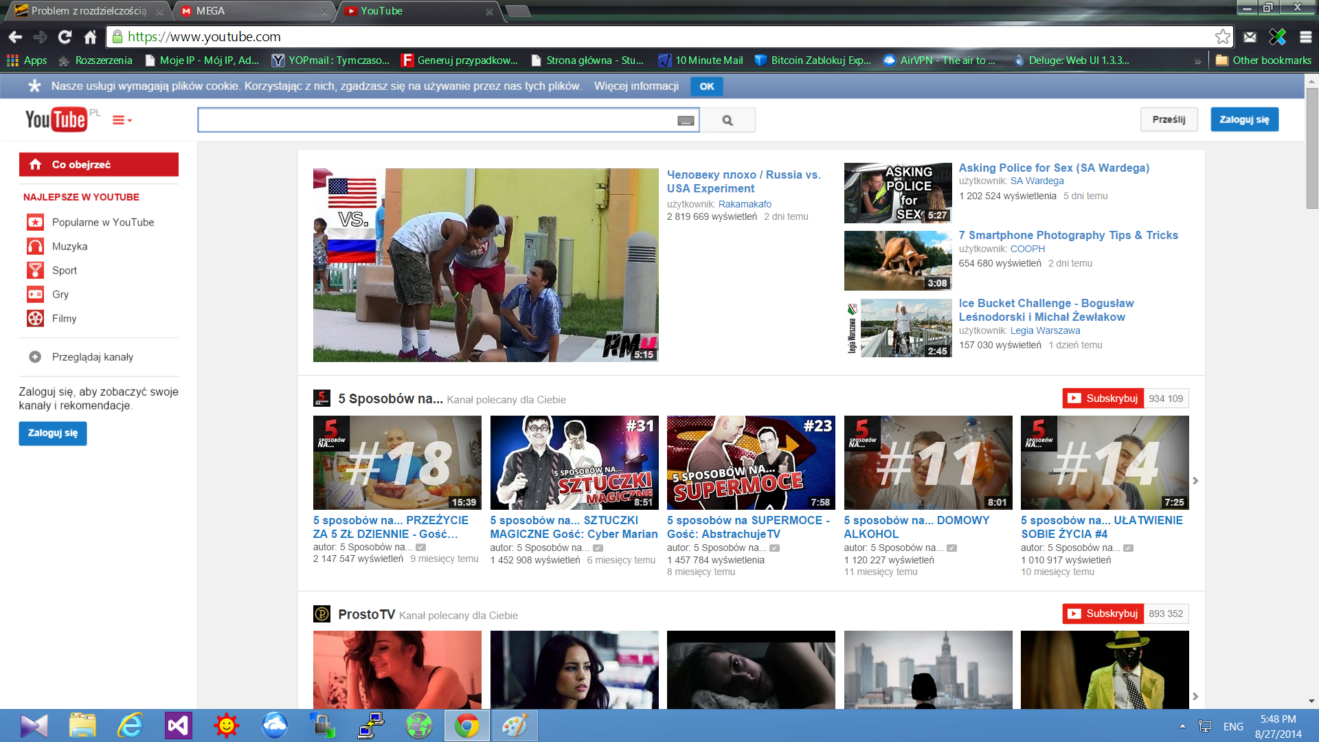Viewport: 1319px width, 742px height.
Task: Open the Russia vs. USA Experiment thumbnail
Action: click(x=486, y=265)
